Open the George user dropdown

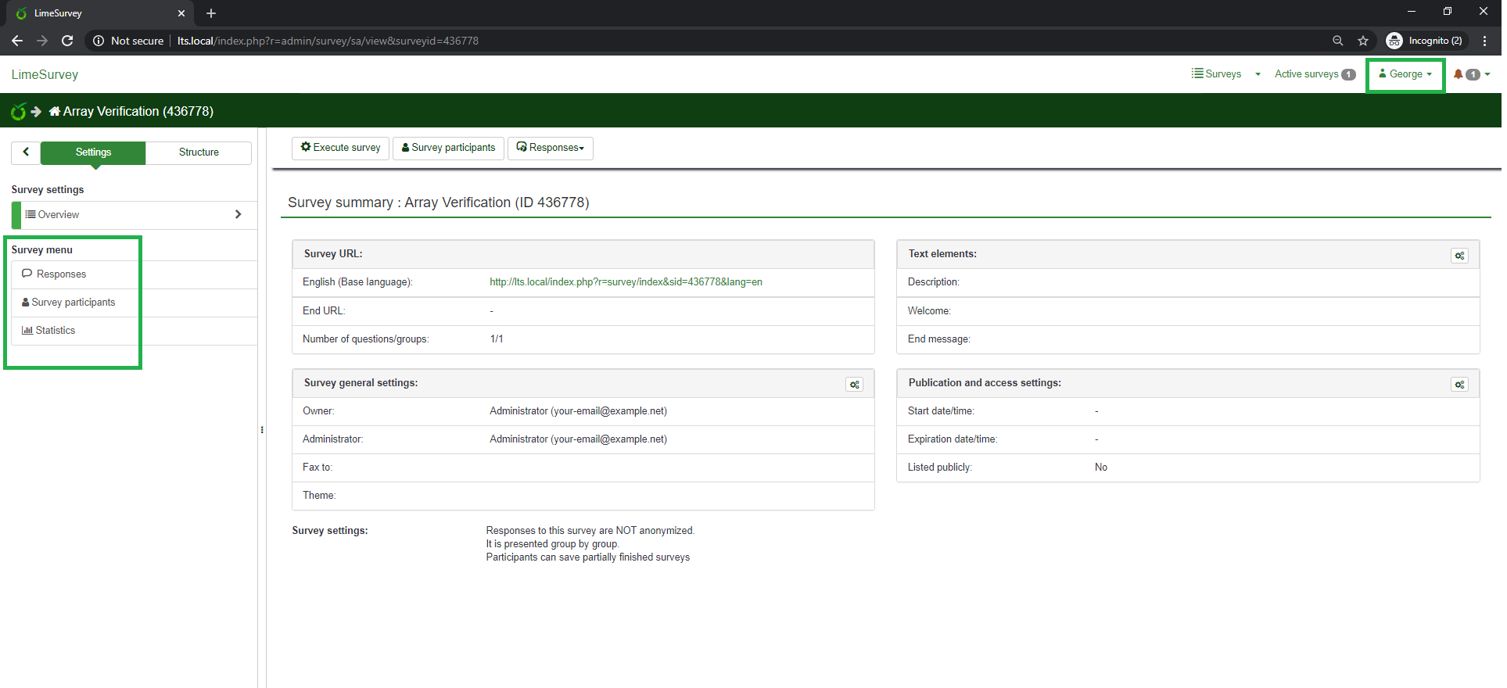1405,74
